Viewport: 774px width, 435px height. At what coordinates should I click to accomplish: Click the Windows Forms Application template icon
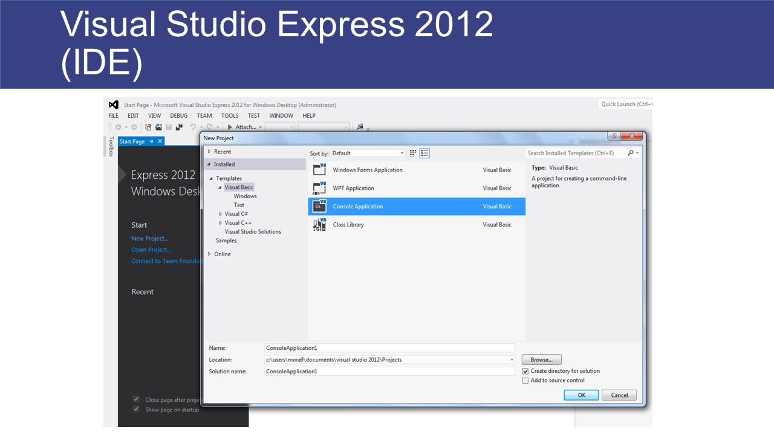coord(319,170)
